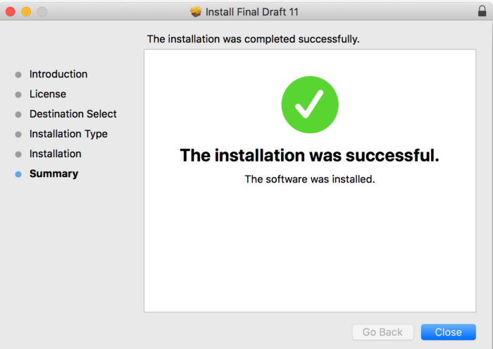Click the gray bullet beside Installation Type
Image resolution: width=493 pixels, height=349 pixels.
(18, 134)
